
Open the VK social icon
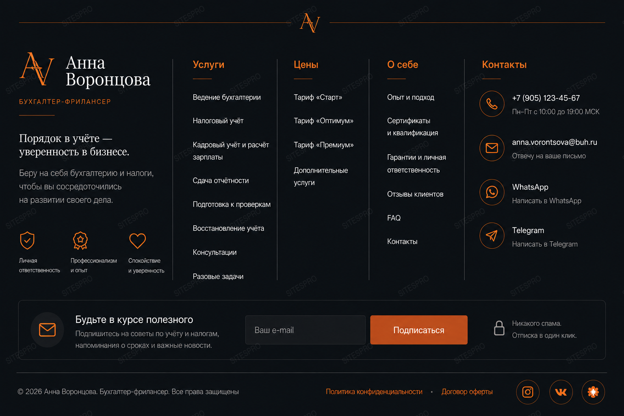coord(561,392)
